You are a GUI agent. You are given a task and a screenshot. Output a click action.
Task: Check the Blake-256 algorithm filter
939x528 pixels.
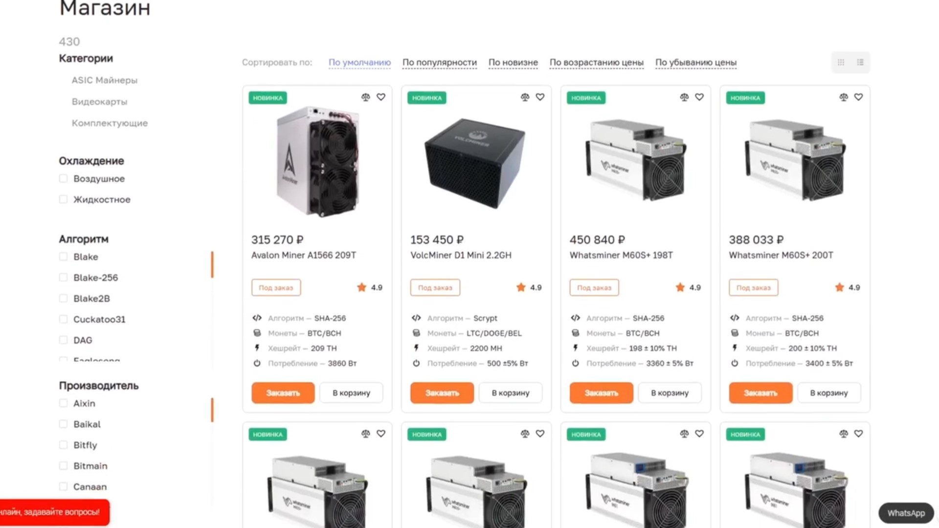[x=63, y=277]
